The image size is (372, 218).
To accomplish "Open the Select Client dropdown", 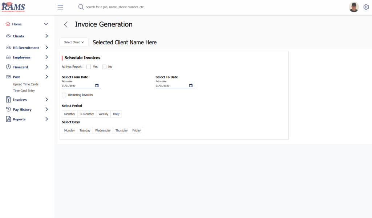I will 74,42.
